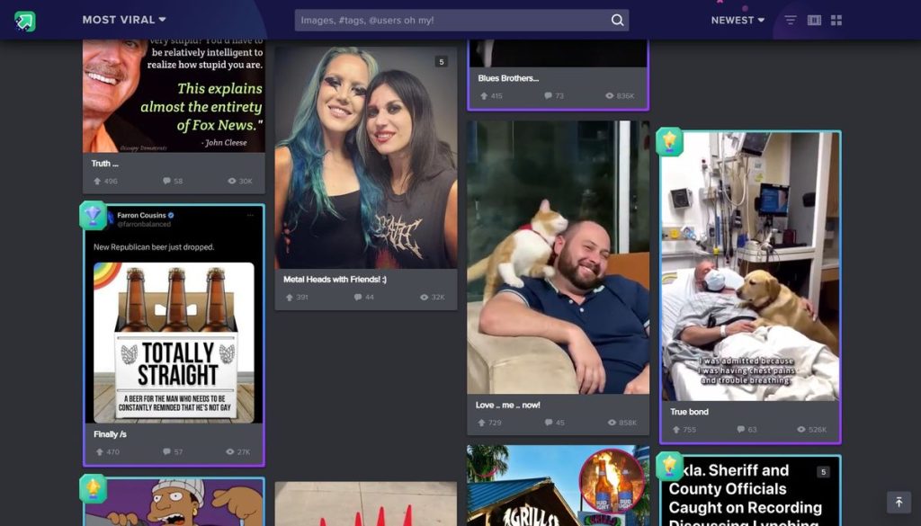Switch to waterfall layout view
Screen dimensions: 921x526
coord(814,20)
